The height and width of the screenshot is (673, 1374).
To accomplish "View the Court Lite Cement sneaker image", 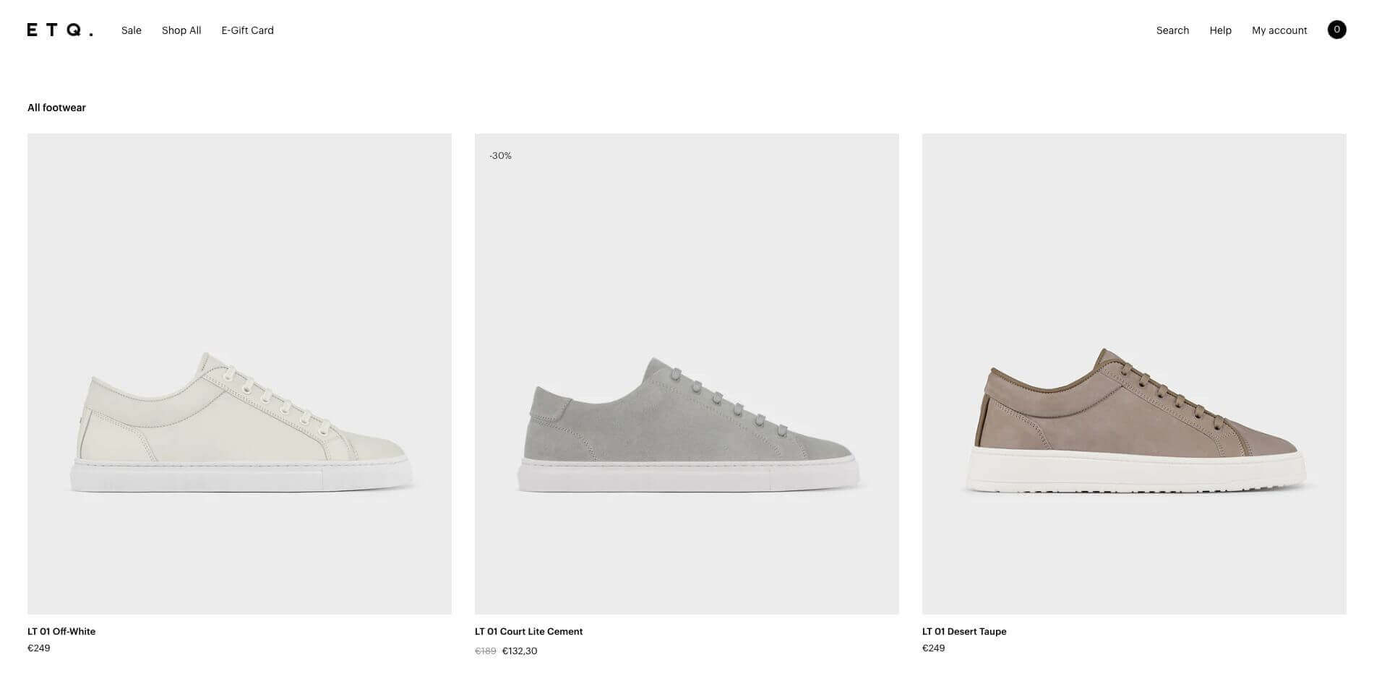I will 687,374.
